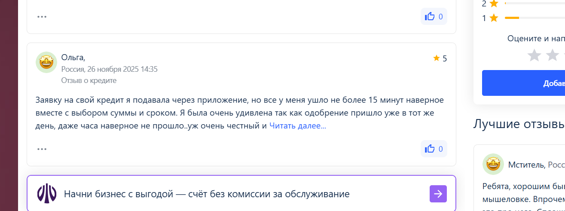
Task: Click the purple bank logo in the banner
Action: point(47,194)
